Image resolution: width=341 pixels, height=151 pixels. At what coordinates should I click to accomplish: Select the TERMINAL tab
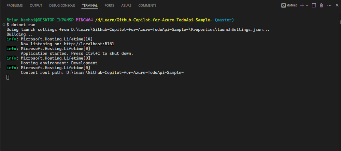point(90,5)
